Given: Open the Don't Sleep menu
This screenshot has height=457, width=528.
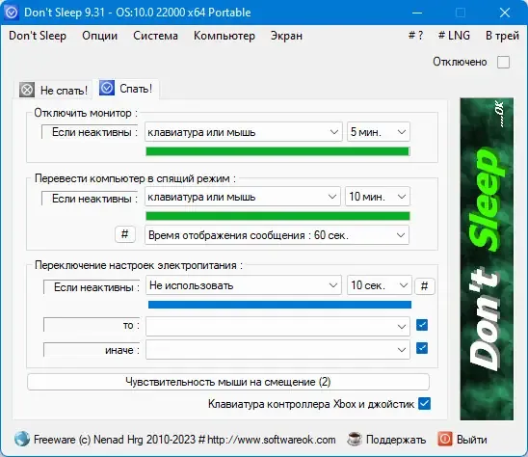Looking at the screenshot, I should pyautogui.click(x=38, y=36).
